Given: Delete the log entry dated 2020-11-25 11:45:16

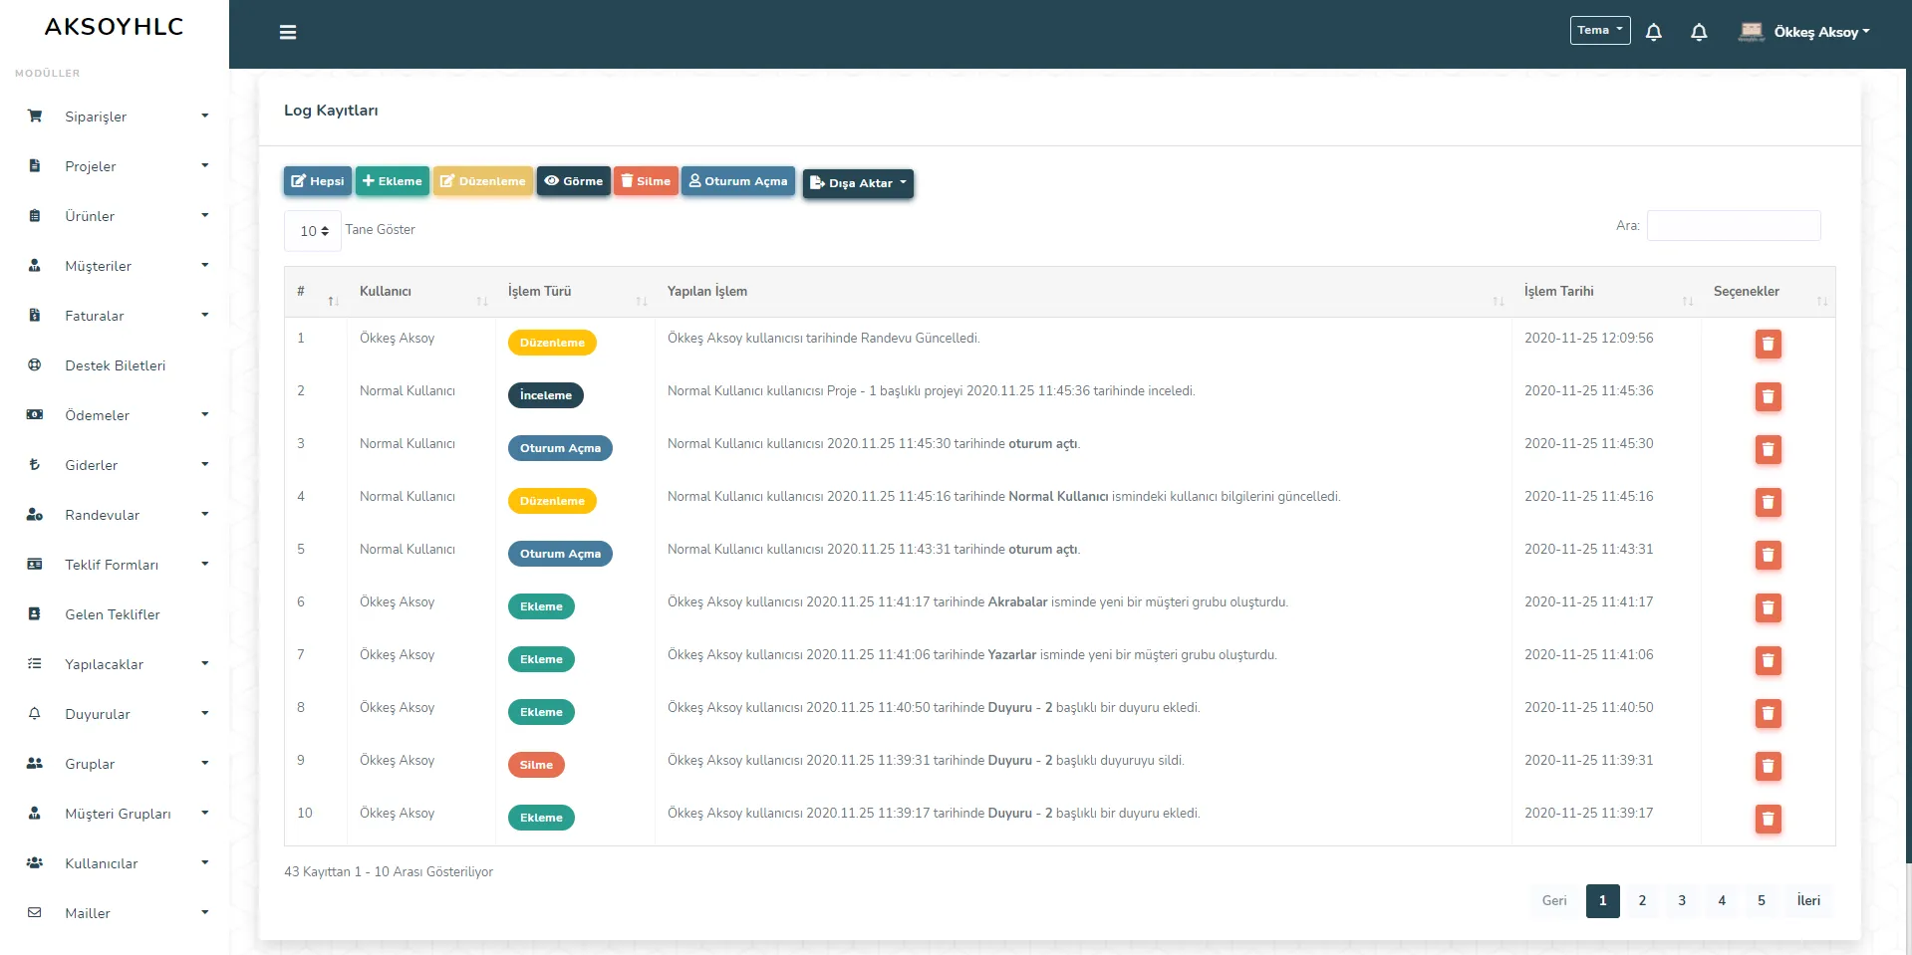Looking at the screenshot, I should point(1768,502).
